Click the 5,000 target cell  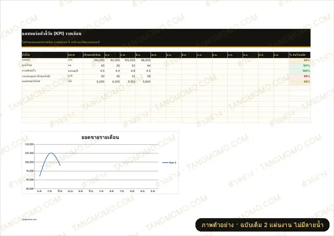pos(94,82)
